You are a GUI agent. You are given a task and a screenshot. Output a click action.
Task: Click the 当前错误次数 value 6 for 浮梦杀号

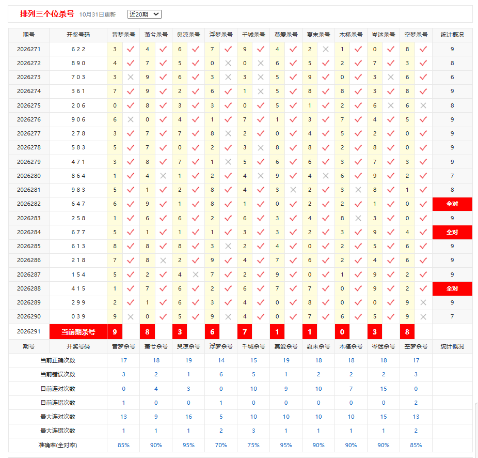click(221, 374)
